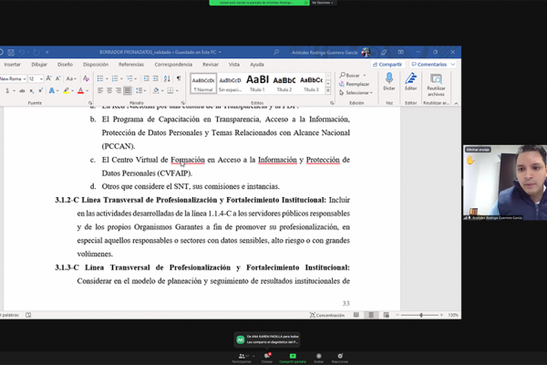This screenshot has height=365, width=547.
Task: Open the Zoom Chatear chat icon
Action: 267,358
